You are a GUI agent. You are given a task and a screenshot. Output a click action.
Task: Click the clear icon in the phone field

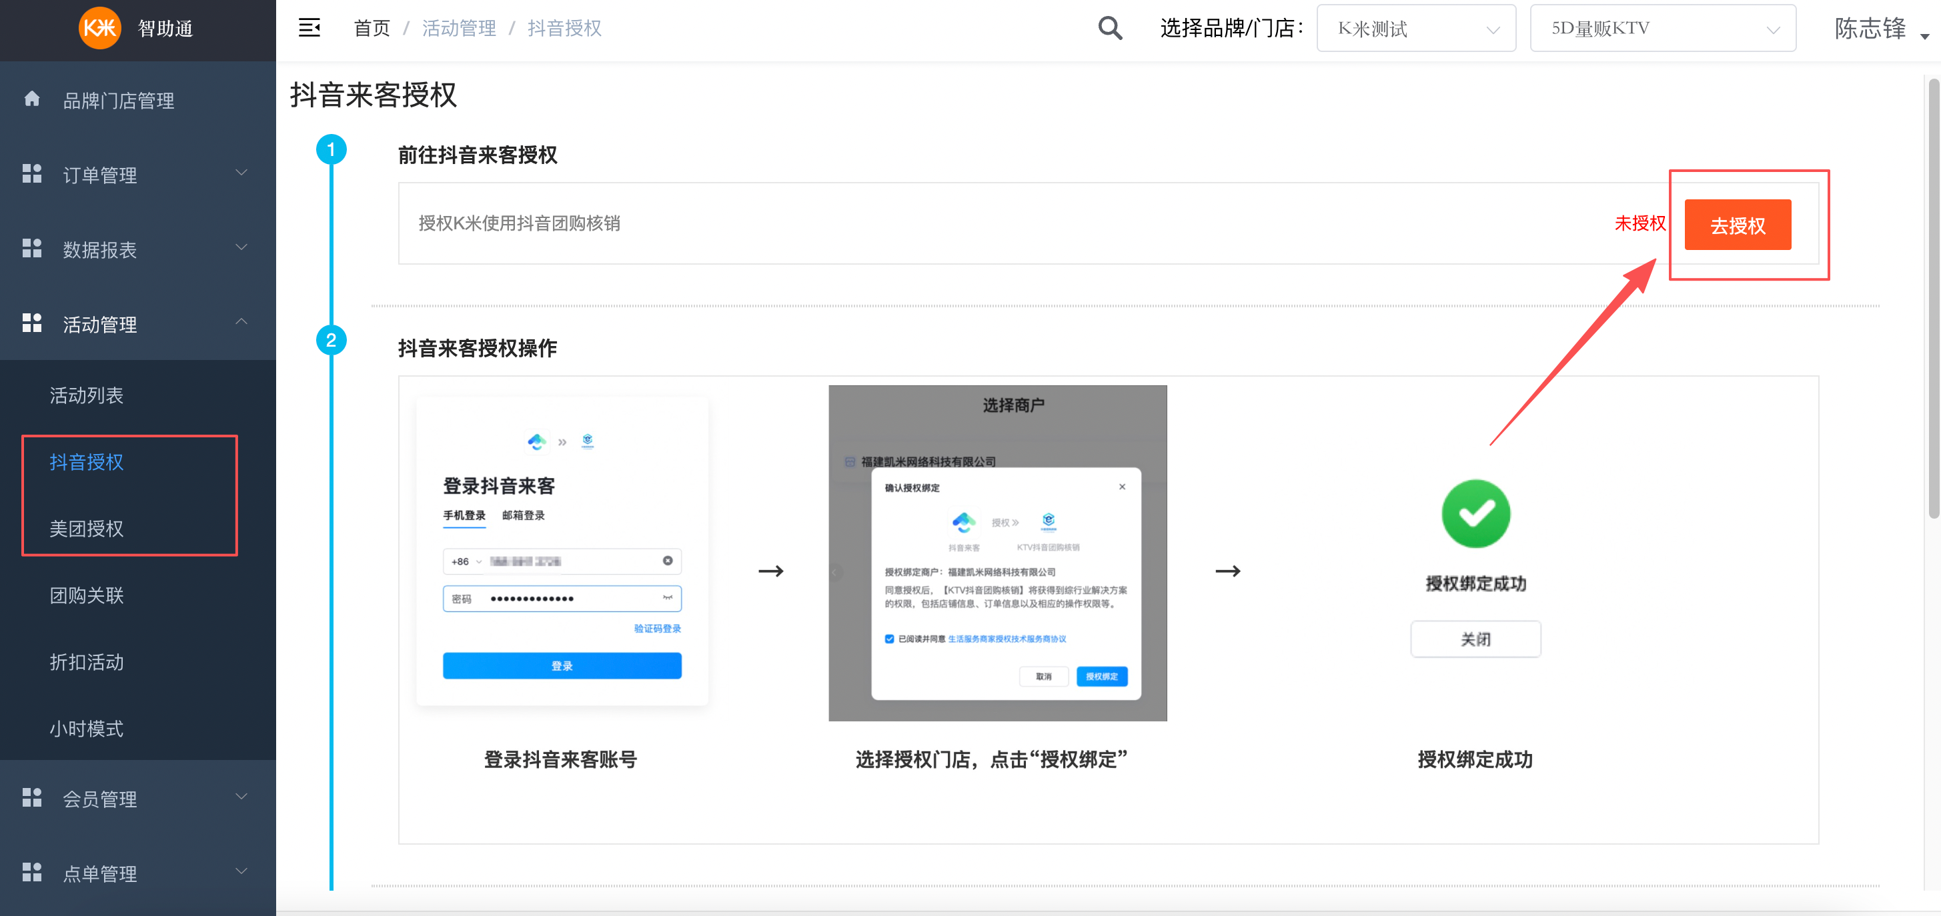tap(668, 561)
